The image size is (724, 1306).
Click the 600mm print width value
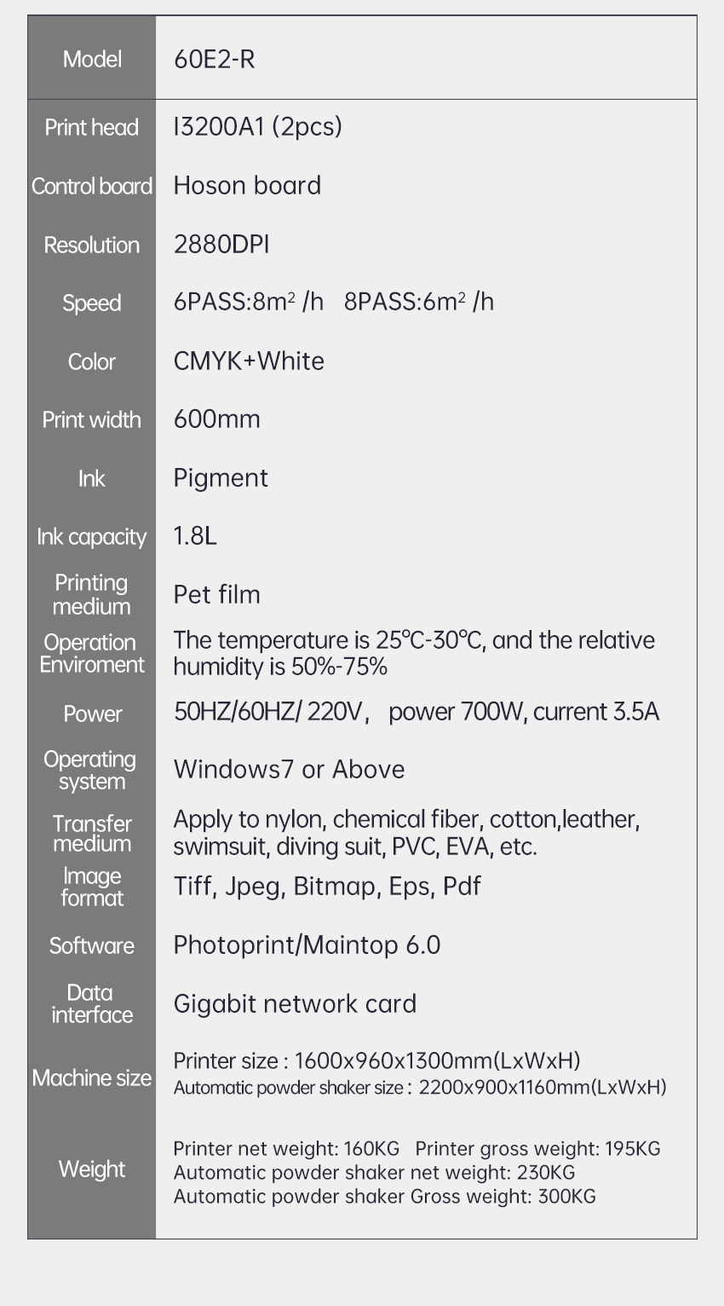(x=216, y=419)
